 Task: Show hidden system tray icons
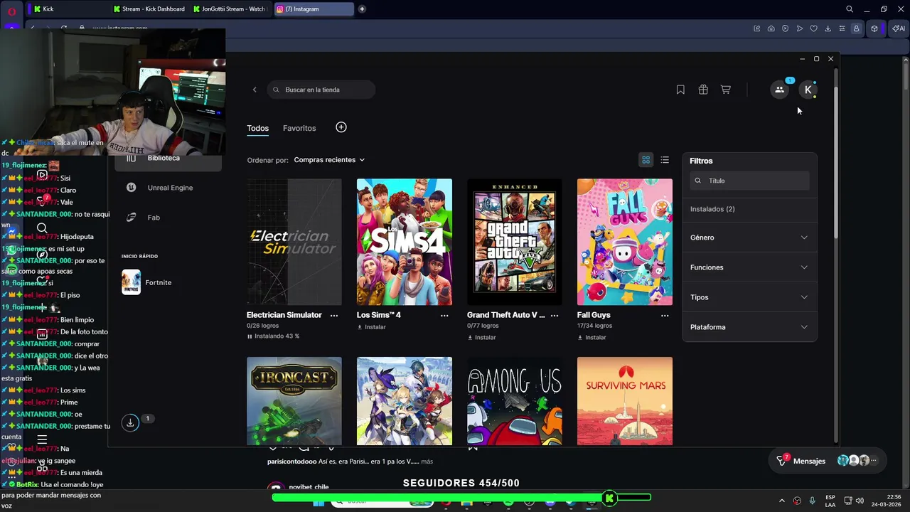(782, 501)
